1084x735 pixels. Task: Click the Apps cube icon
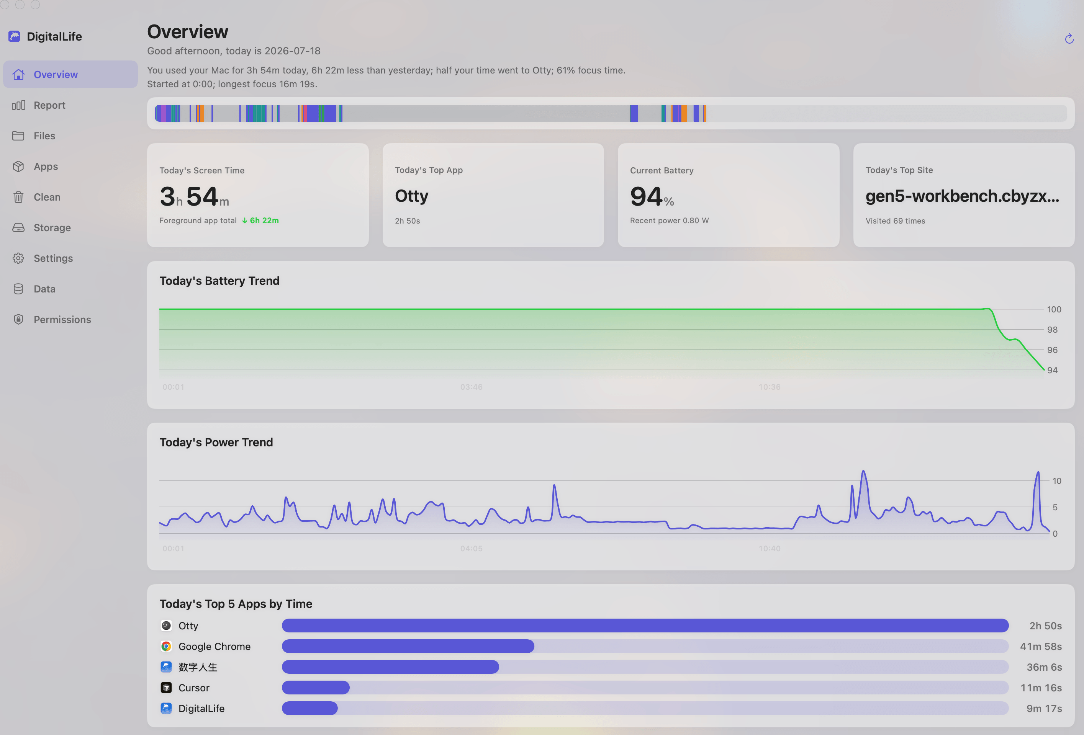tap(18, 167)
